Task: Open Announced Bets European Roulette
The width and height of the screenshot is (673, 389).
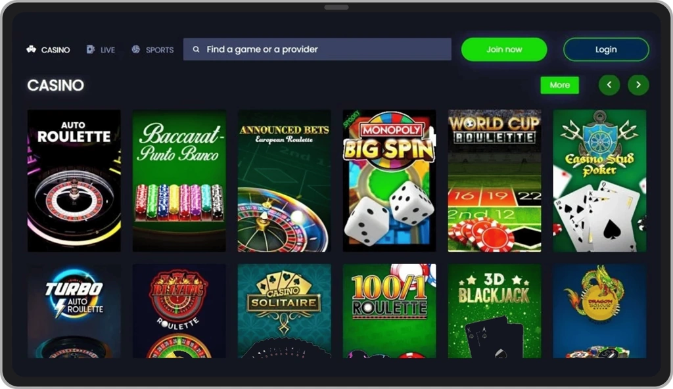Action: tap(284, 180)
